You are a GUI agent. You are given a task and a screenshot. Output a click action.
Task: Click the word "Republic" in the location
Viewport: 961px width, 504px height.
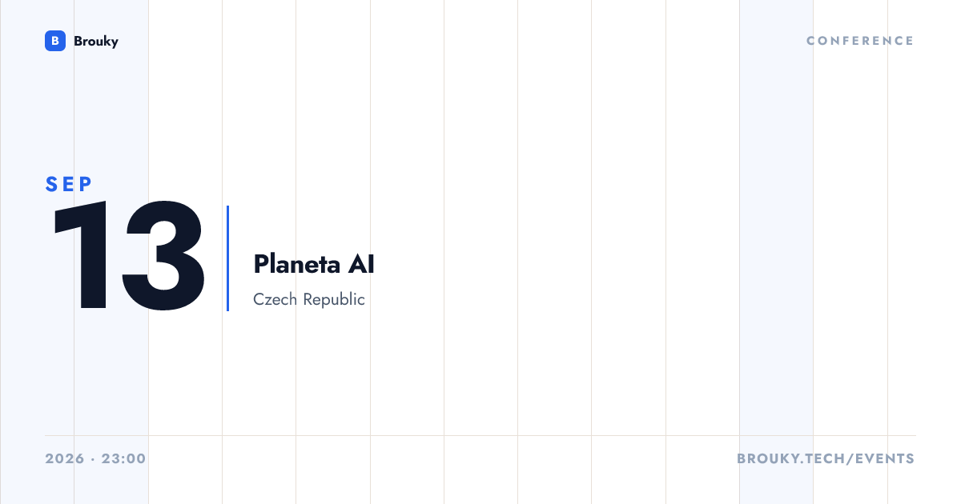tap(334, 300)
